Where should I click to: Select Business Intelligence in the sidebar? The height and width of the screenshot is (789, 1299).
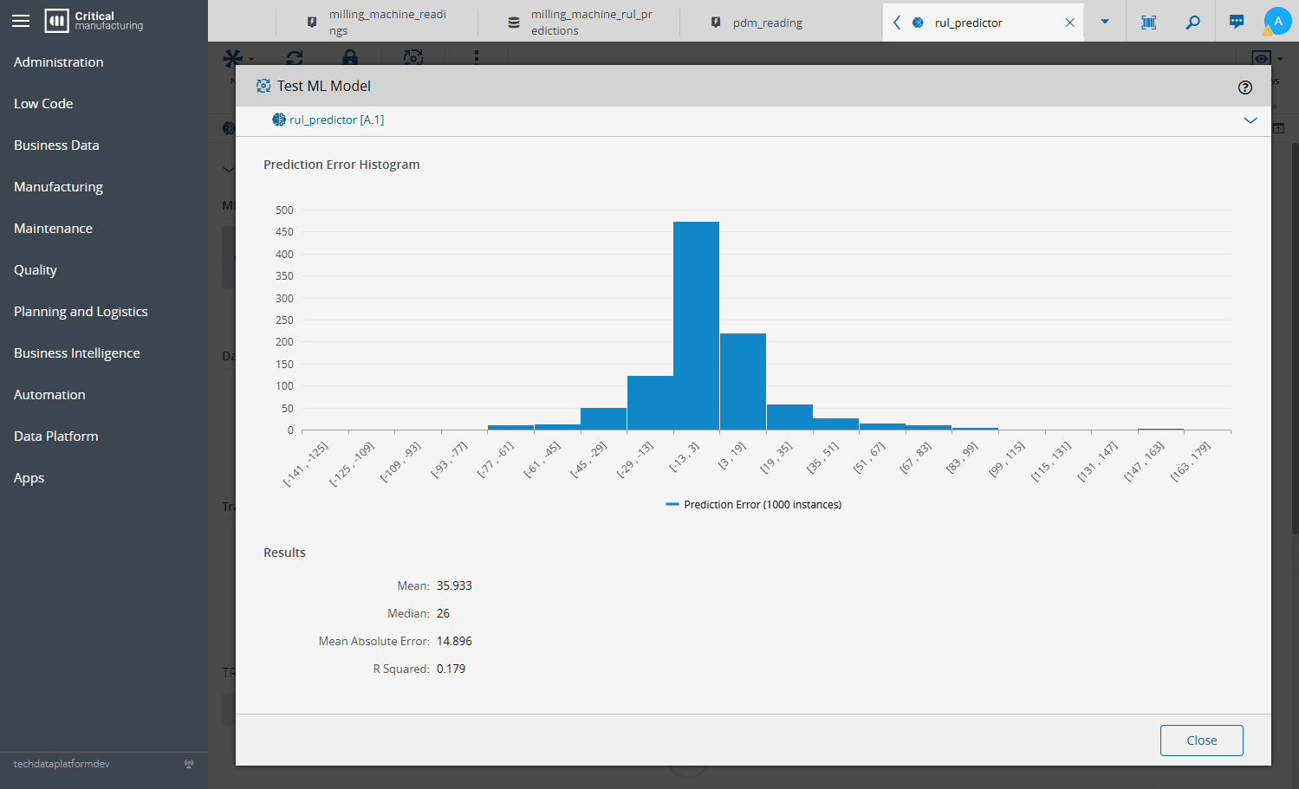[76, 352]
